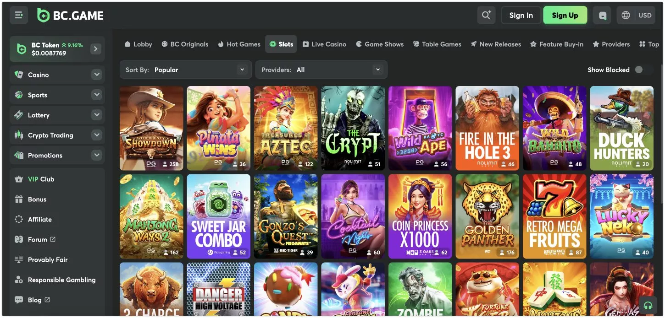This screenshot has height=318, width=665.
Task: Open the VIP Club link
Action: [x=41, y=179]
